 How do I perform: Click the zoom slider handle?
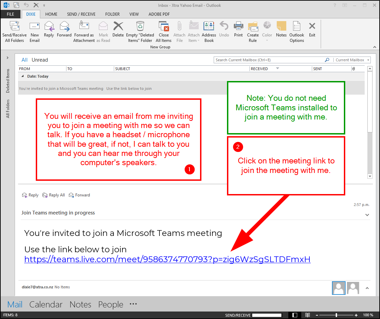(x=336, y=315)
